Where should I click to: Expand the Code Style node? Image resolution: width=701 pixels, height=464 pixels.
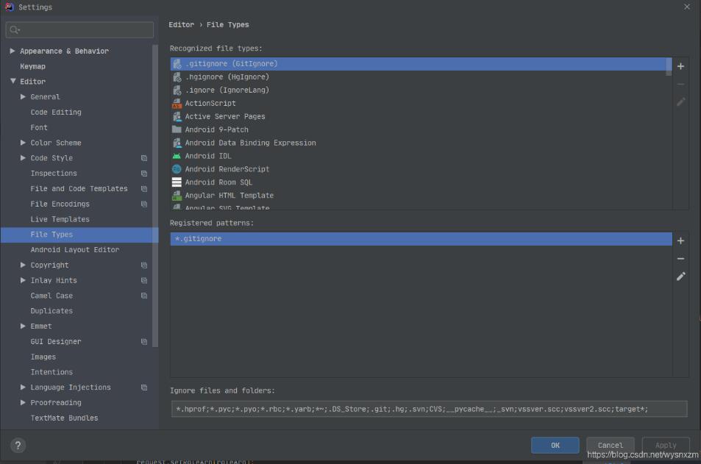coord(23,158)
